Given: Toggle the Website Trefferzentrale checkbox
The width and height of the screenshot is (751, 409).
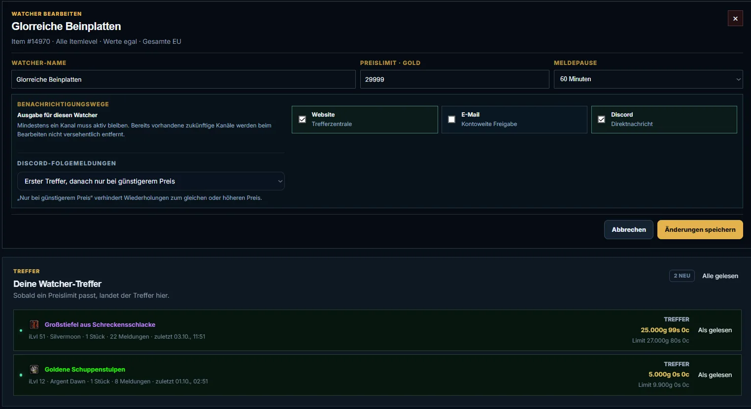Looking at the screenshot, I should pyautogui.click(x=303, y=119).
